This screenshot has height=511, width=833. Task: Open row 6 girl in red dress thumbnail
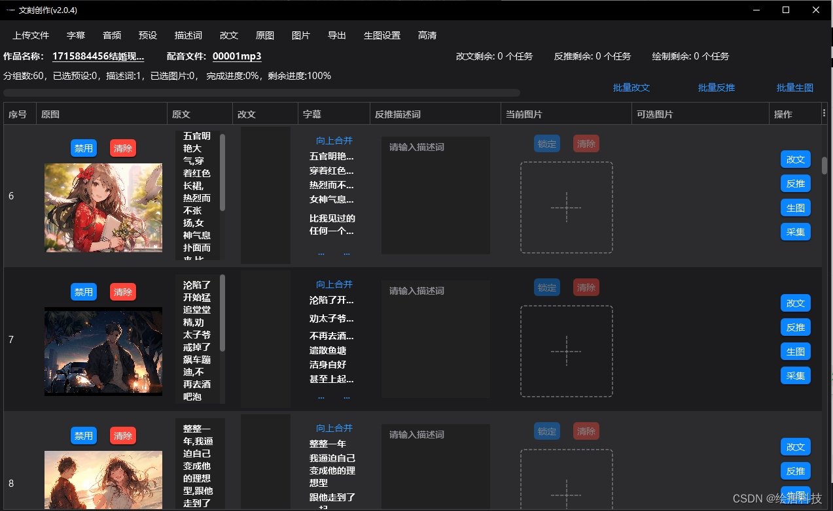[103, 208]
